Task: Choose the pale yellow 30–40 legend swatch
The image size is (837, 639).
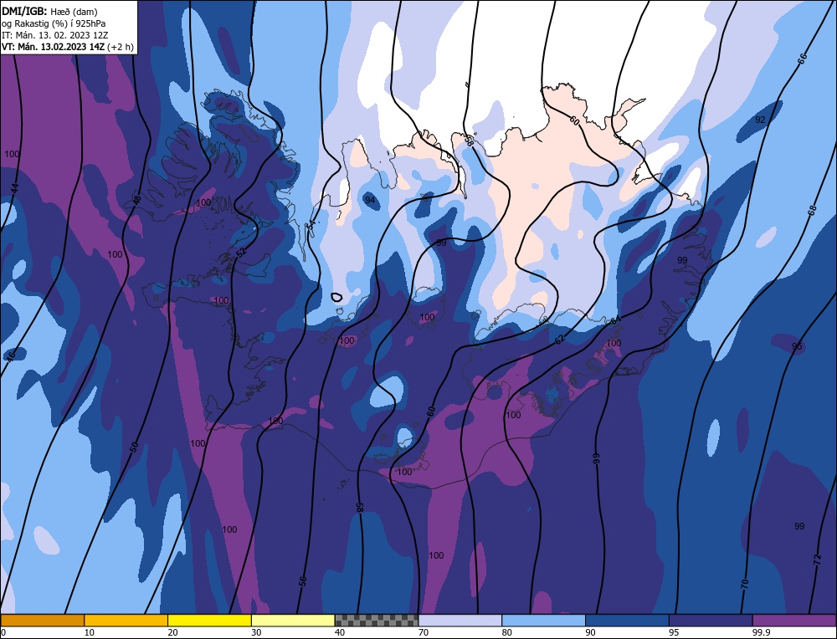Action: click(293, 620)
